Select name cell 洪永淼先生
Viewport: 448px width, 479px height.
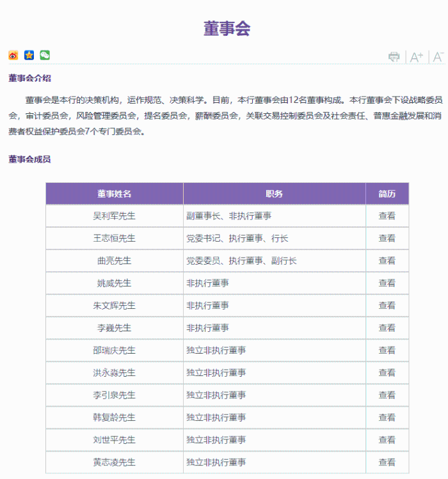click(x=115, y=373)
